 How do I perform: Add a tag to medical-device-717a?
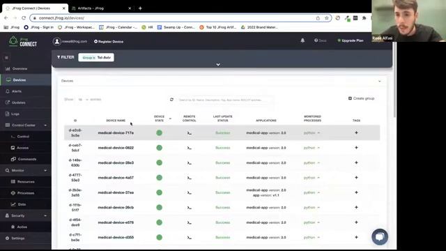pos(356,132)
